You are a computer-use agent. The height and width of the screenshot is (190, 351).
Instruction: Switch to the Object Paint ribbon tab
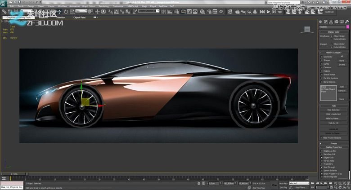79,18
